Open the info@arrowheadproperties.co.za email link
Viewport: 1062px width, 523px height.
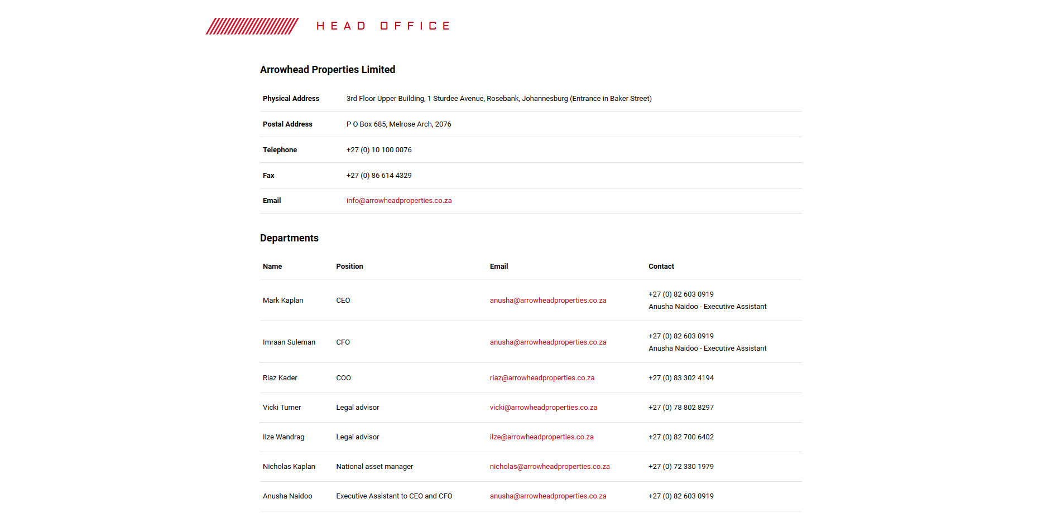click(398, 201)
